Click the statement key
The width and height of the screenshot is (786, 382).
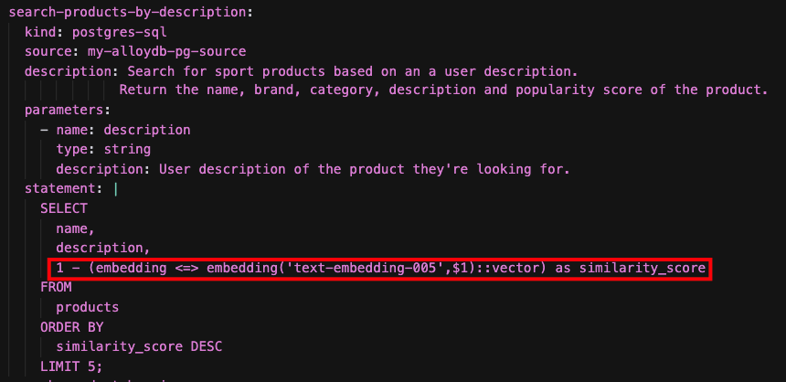(62, 188)
